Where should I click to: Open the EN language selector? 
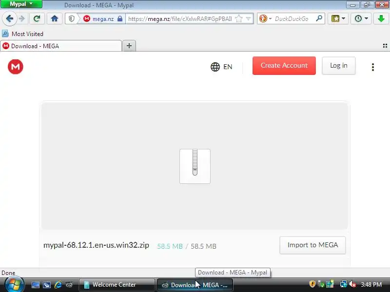click(221, 67)
